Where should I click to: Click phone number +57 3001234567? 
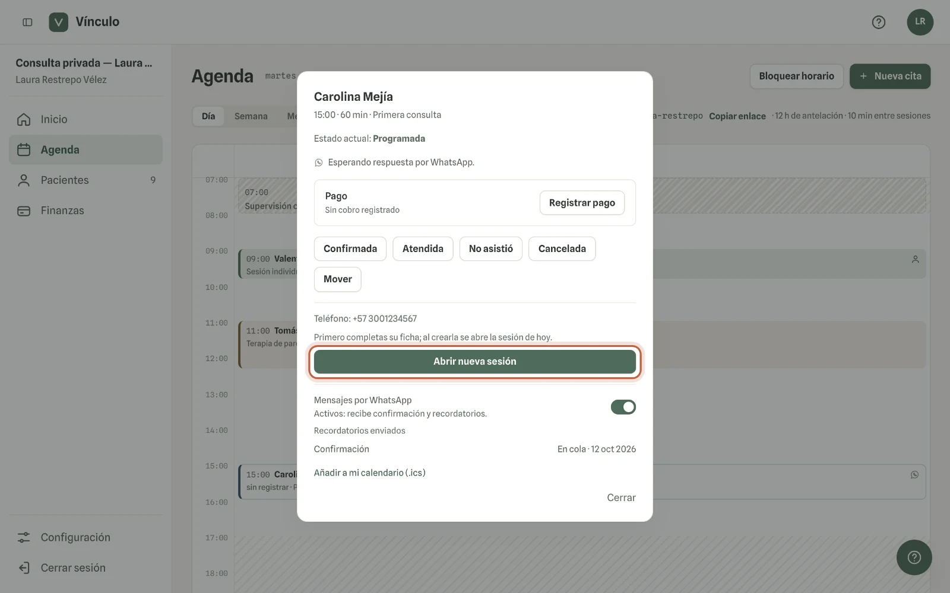385,318
